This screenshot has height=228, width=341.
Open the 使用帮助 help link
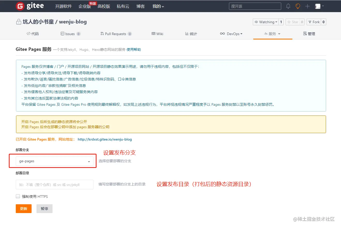134,50
